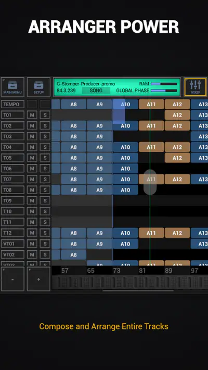Select track label VT02
The height and width of the screenshot is (370, 208).
tap(12, 254)
